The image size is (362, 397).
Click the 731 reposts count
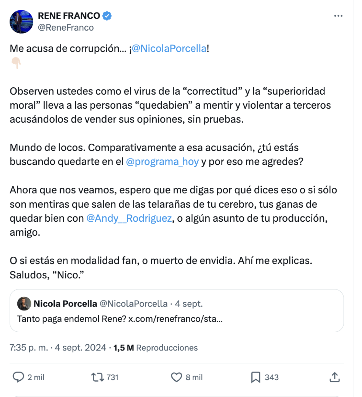[x=112, y=377]
